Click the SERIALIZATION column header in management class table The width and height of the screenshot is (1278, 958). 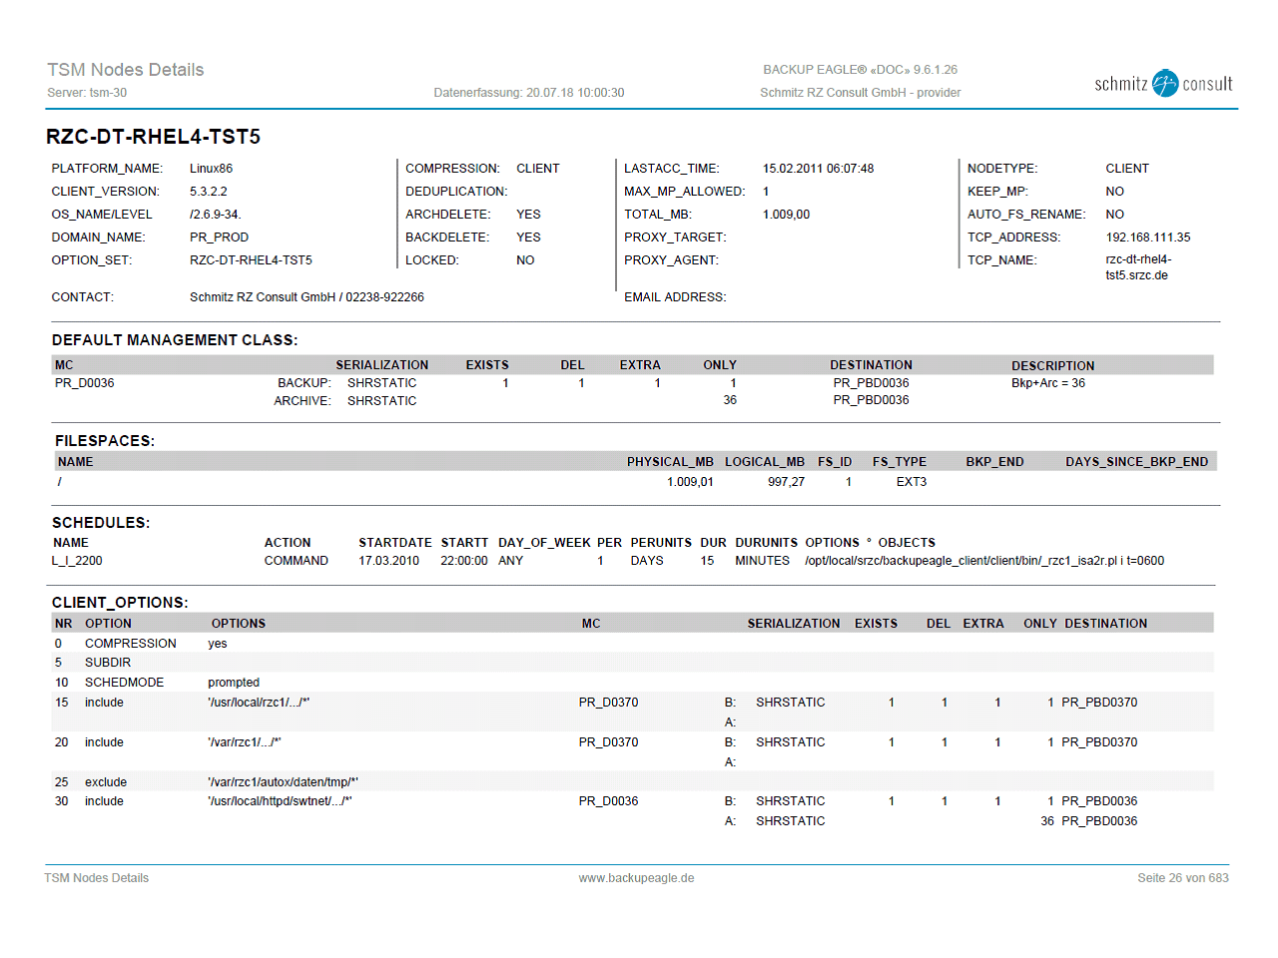point(381,365)
